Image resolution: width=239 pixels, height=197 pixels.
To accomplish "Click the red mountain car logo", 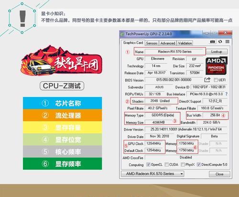I will (x=62, y=61).
